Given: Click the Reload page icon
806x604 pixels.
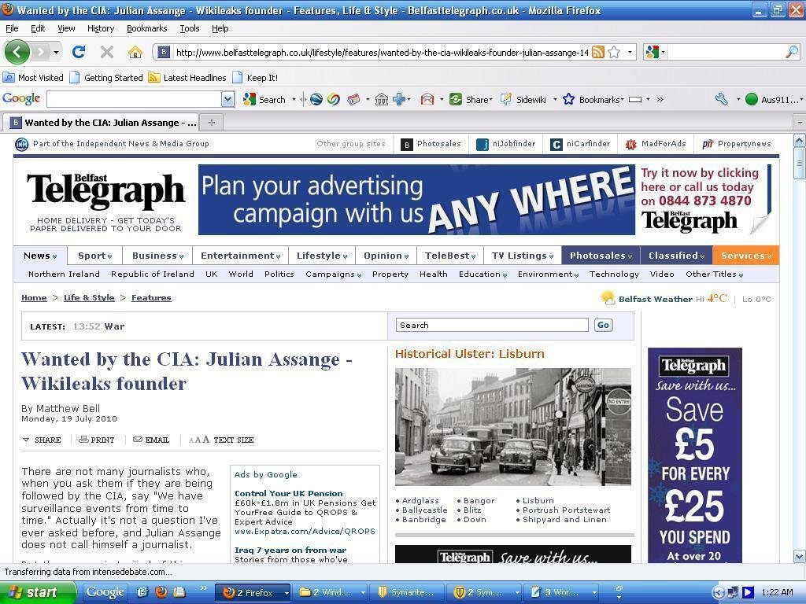Looking at the screenshot, I should (79, 51).
